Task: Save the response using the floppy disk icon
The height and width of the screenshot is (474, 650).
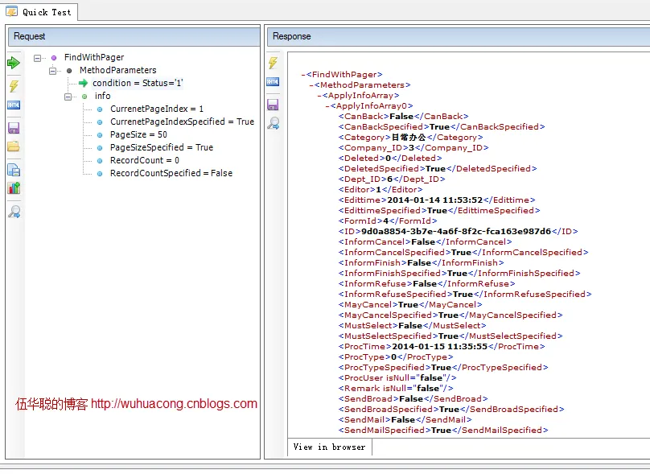Action: pyautogui.click(x=274, y=105)
